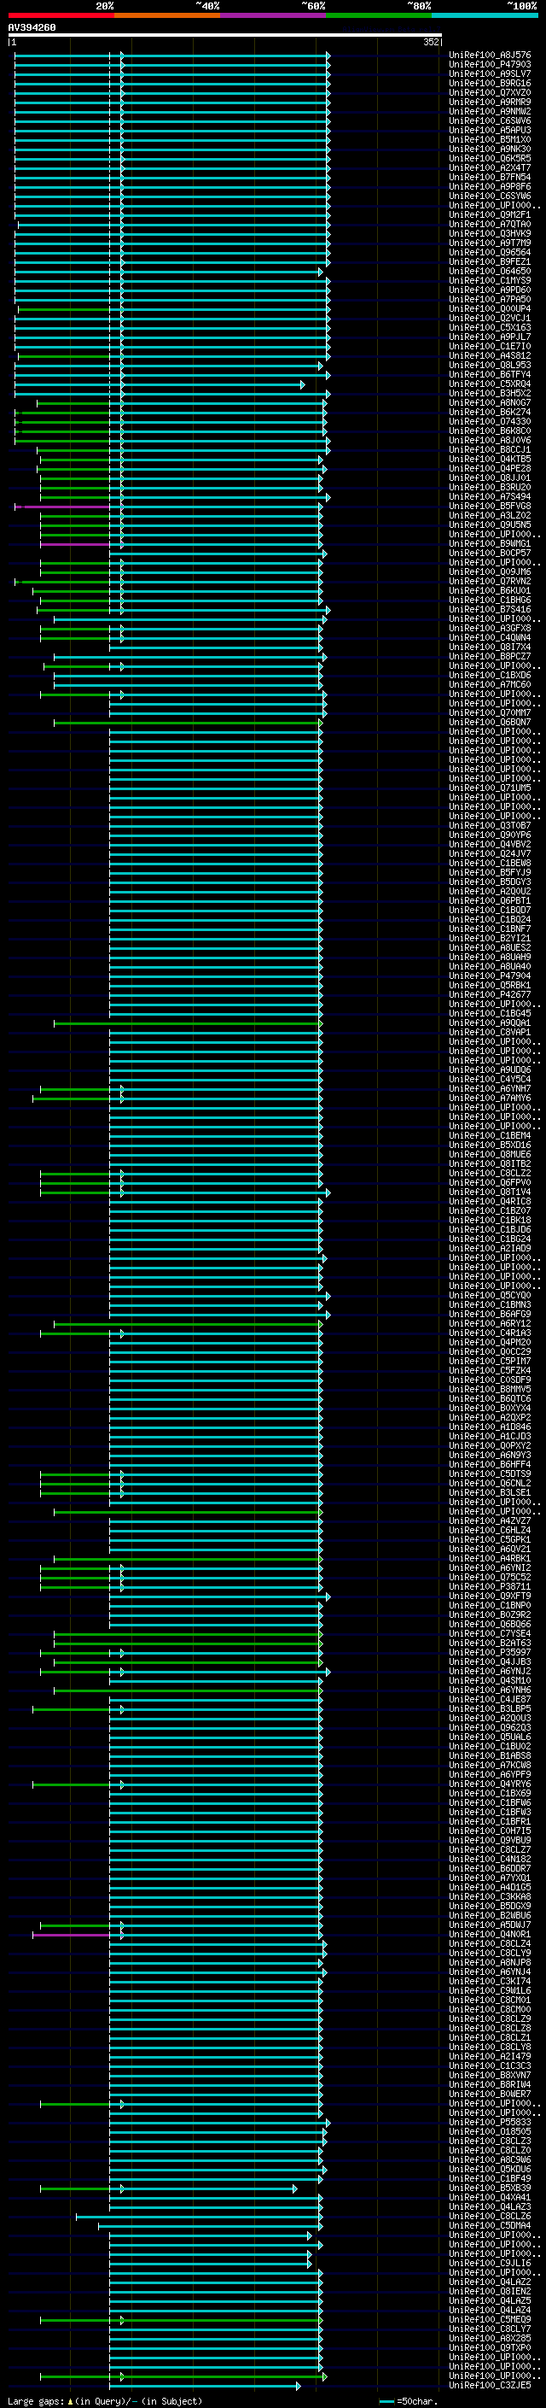Select hit label UniRef100_B0CP57
The height and width of the screenshot is (2408, 546).
coord(490,553)
